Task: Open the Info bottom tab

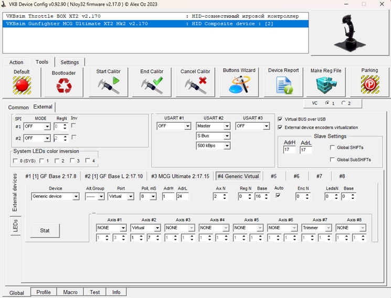Action: [116, 292]
